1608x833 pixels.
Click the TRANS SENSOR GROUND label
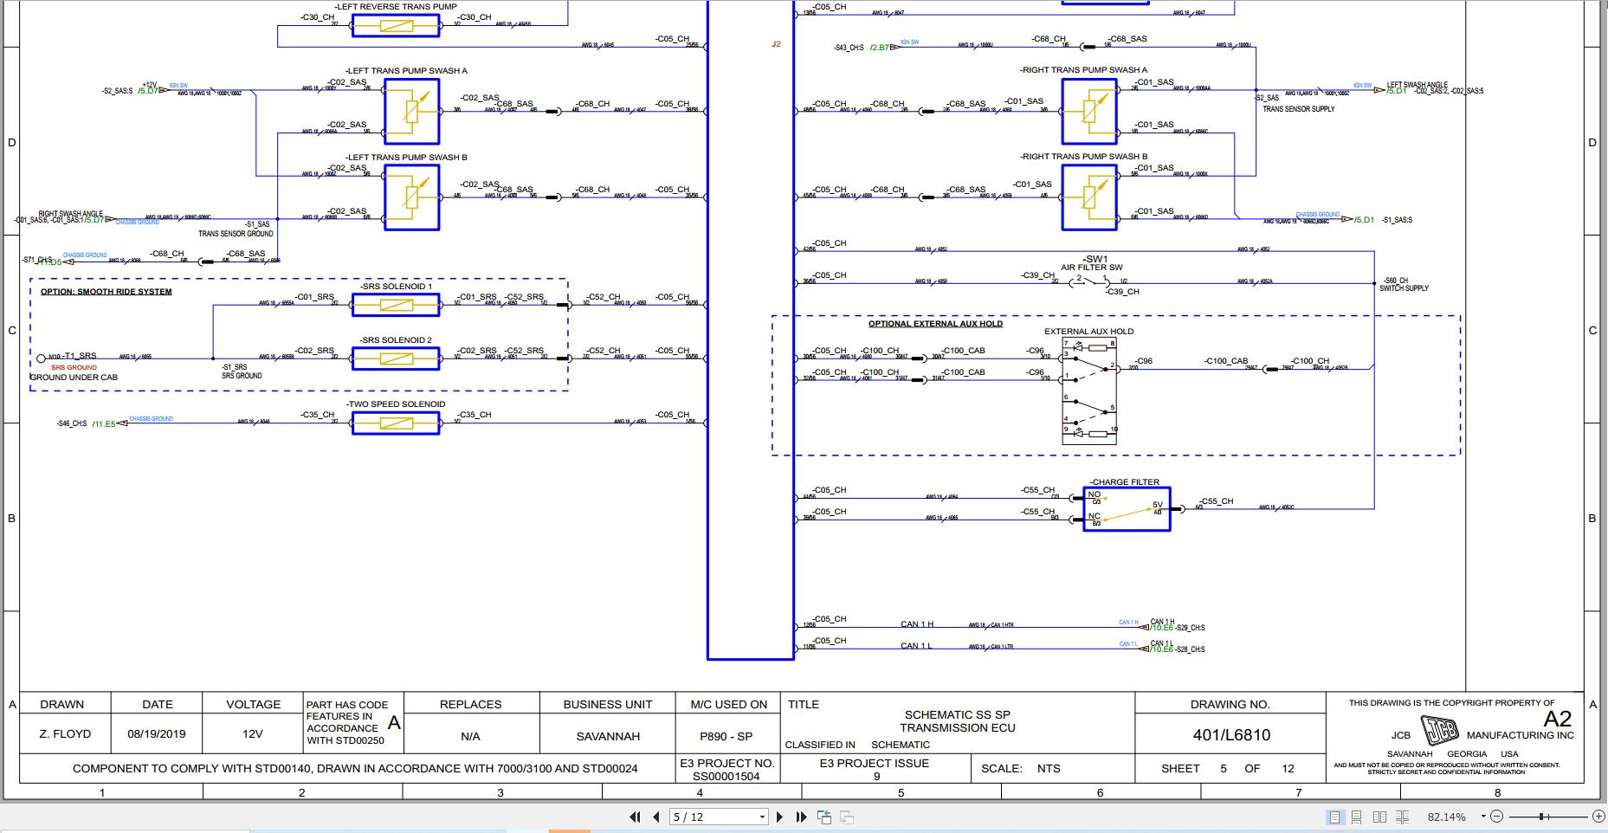(x=236, y=234)
